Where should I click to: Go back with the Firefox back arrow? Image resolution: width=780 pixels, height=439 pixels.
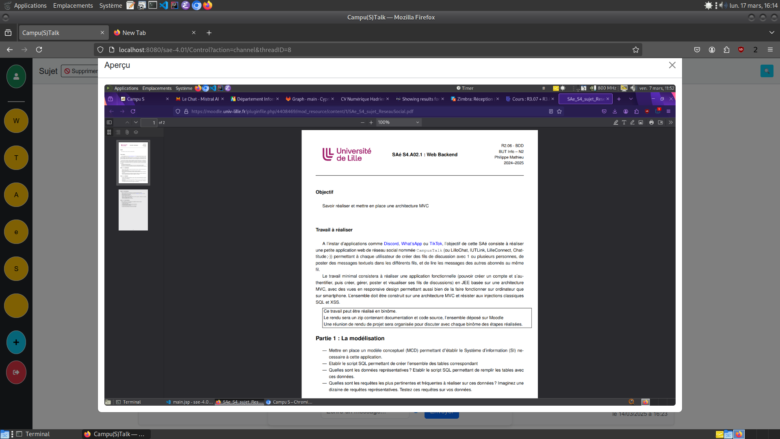(x=10, y=50)
